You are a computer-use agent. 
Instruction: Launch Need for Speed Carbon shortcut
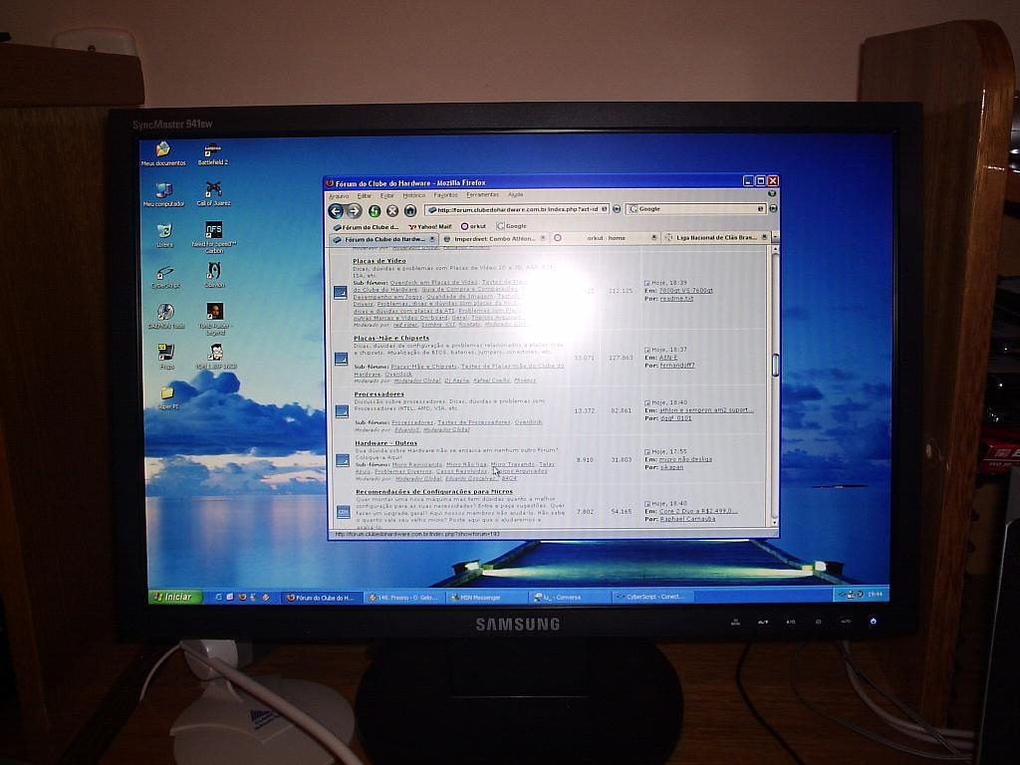point(213,237)
